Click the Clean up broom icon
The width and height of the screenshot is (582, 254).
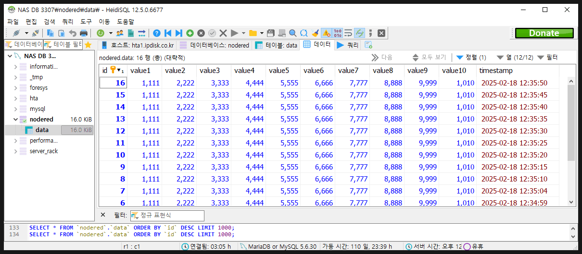315,33
